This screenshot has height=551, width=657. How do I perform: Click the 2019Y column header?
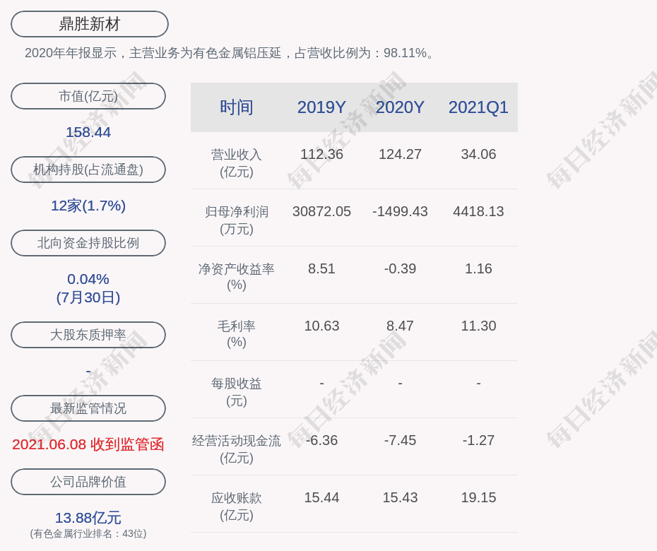(321, 107)
